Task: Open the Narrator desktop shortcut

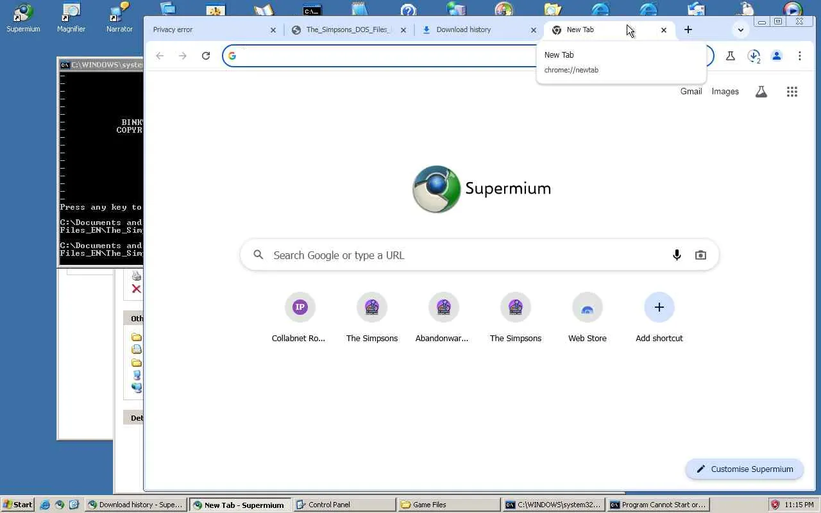Action: coord(119,18)
